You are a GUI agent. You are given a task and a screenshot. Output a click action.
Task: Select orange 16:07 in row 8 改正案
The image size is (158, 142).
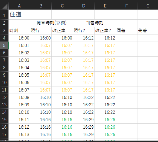(62, 68)
